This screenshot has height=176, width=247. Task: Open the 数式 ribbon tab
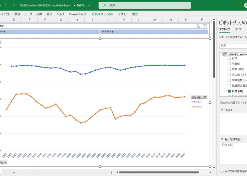coord(17,14)
